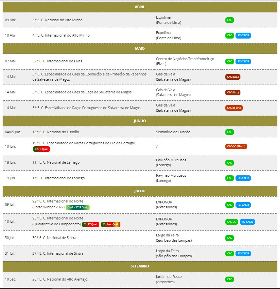
Task: Click the question mark location placeholder
Action: [x=157, y=146]
